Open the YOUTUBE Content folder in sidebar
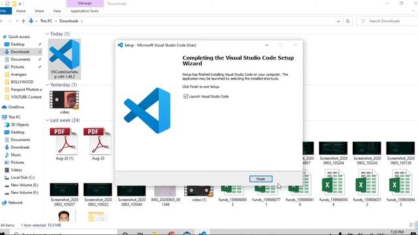This screenshot has height=235, width=418. click(26, 97)
